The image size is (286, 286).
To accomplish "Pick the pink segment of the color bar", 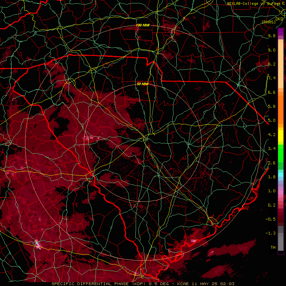I will [x=281, y=193].
